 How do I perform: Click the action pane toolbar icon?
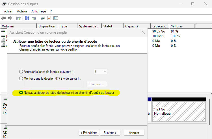(34, 18)
